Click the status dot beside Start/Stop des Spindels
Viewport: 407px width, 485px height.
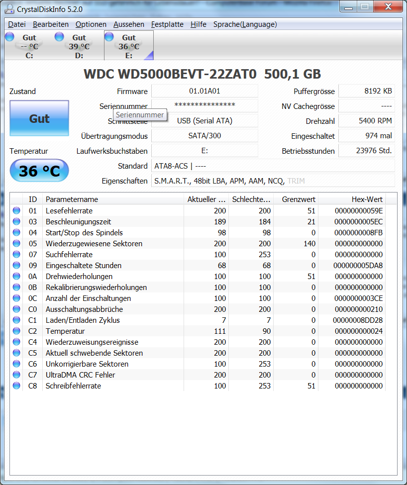point(16,232)
